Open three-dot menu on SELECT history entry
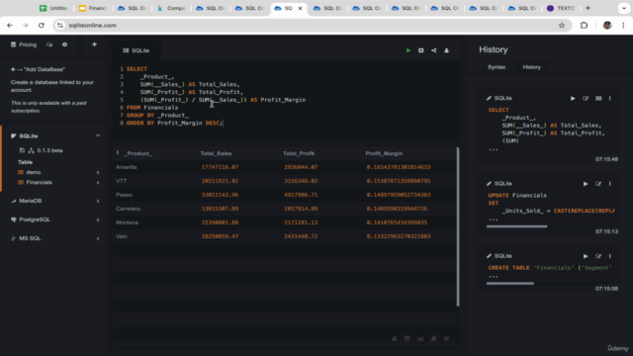The image size is (633, 356). point(610,98)
